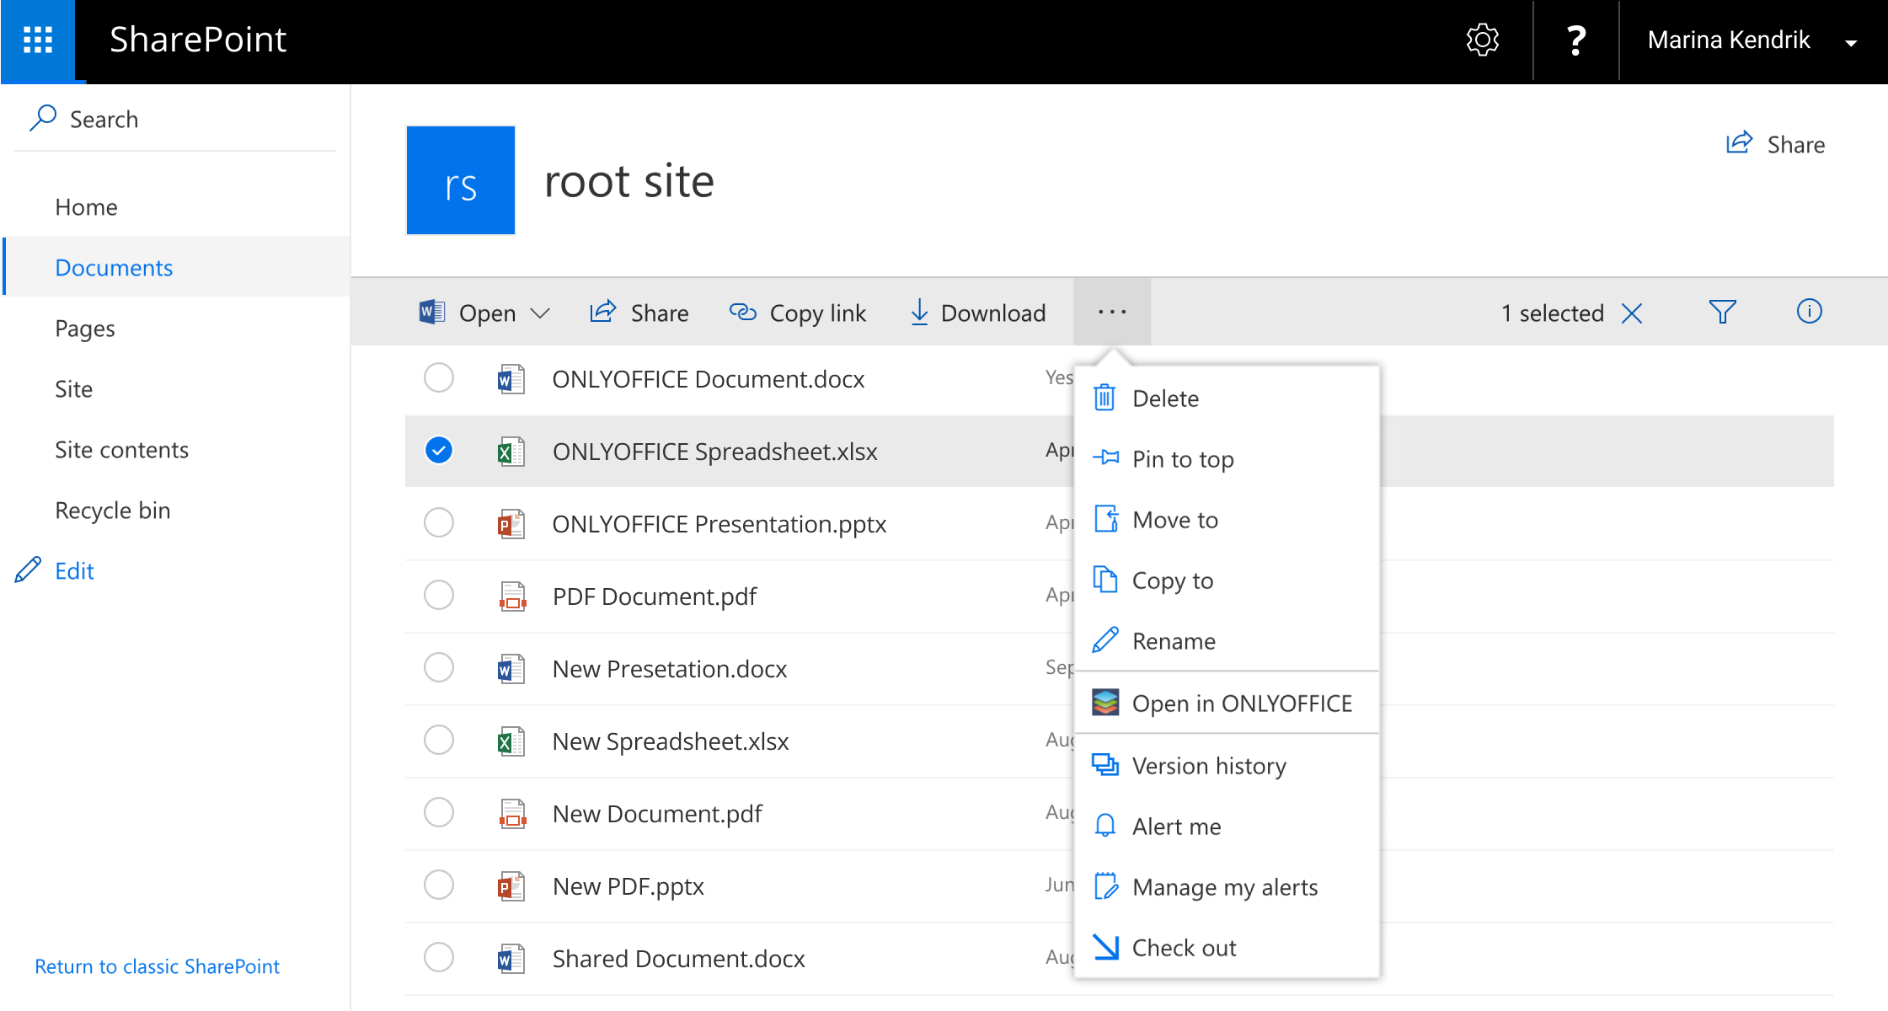Select Shared Document.docx row circle
1888x1011 pixels.
439,957
